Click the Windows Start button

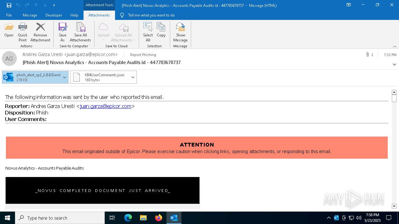click(7, 218)
